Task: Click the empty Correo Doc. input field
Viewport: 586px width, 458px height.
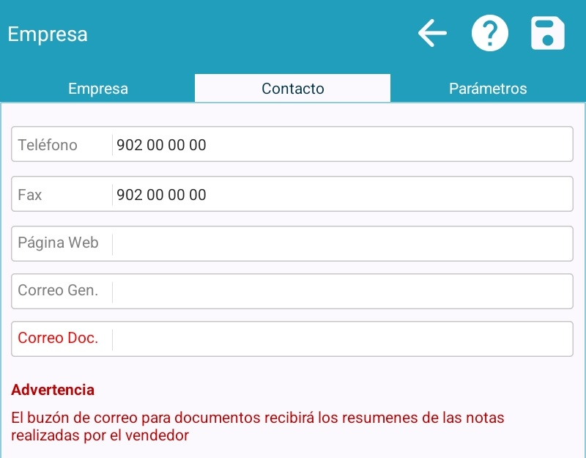Action: tap(341, 339)
